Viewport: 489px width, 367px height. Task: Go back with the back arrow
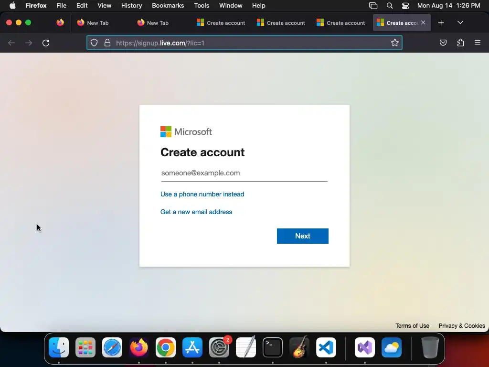point(11,43)
